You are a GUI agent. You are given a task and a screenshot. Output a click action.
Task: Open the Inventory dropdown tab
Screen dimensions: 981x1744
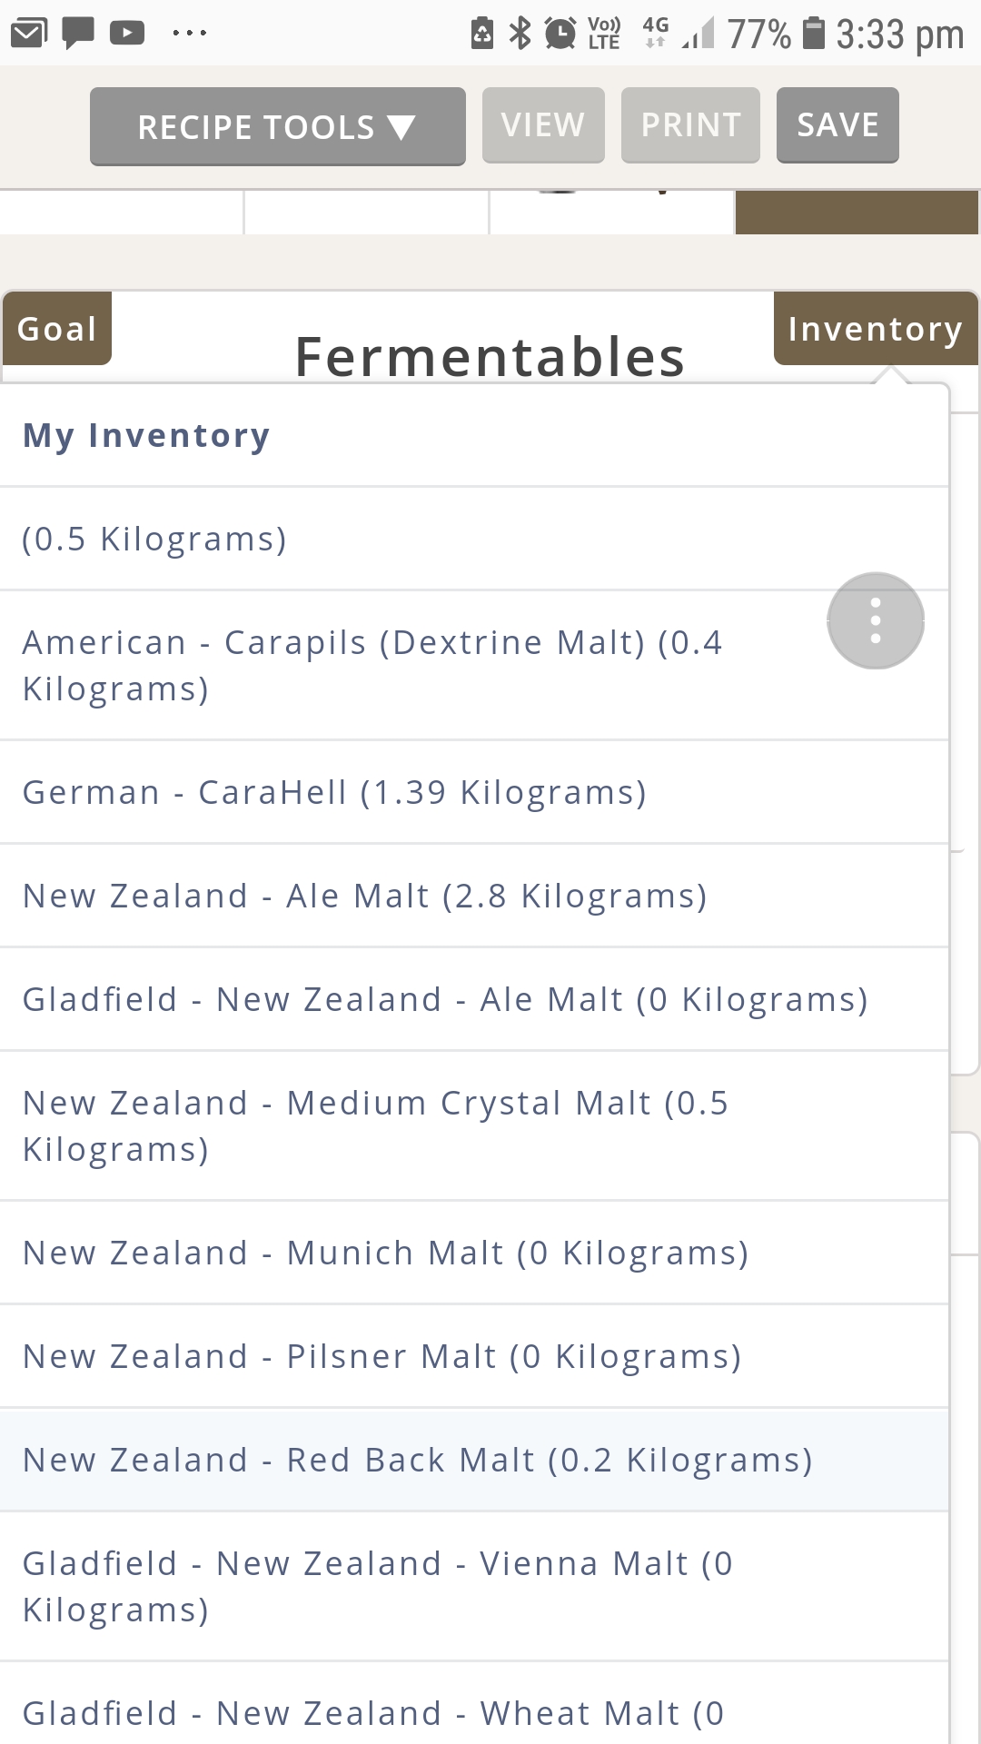875,329
